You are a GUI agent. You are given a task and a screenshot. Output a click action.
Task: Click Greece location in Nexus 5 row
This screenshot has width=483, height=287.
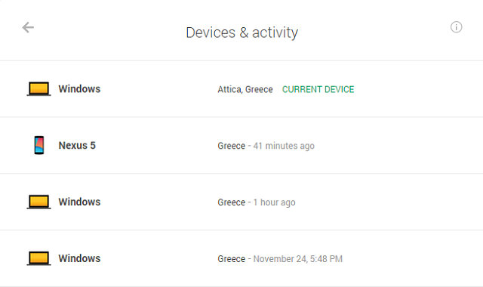pos(232,146)
